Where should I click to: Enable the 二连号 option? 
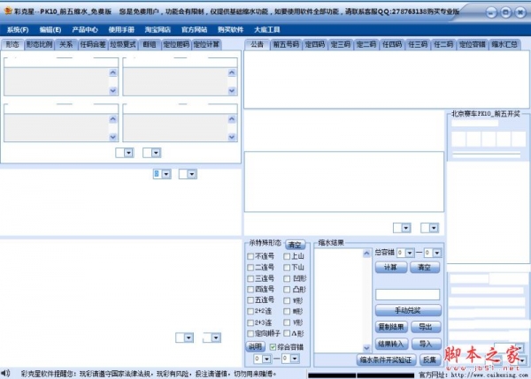coord(250,268)
